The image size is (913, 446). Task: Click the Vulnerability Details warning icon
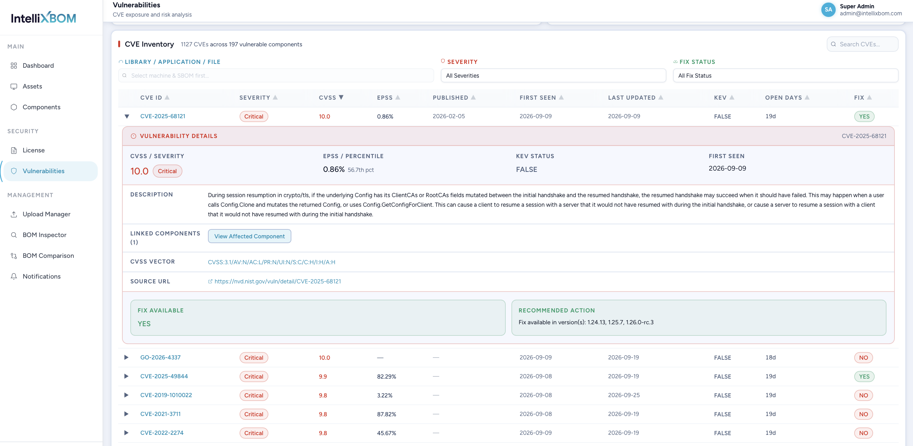click(133, 136)
